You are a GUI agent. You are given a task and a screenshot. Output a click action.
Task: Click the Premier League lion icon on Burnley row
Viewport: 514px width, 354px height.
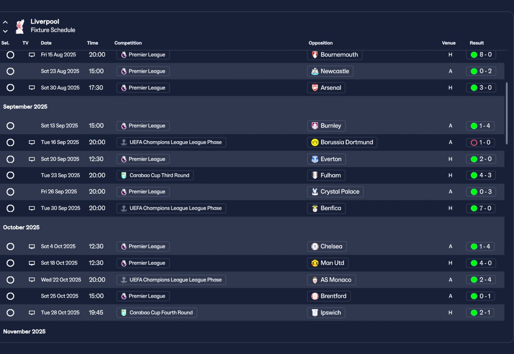coord(124,126)
